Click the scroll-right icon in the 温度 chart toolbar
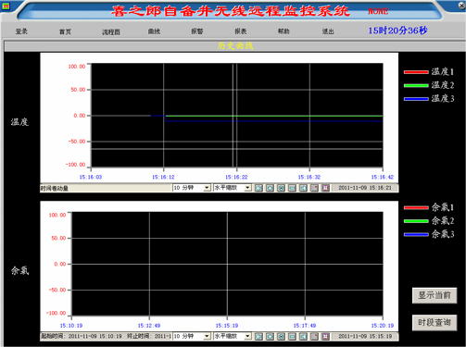 [x=303, y=188]
